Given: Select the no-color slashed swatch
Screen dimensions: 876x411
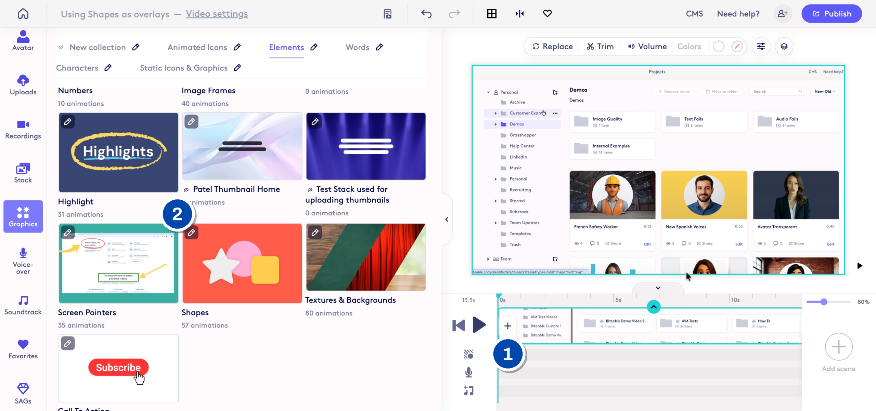Looking at the screenshot, I should tap(737, 47).
